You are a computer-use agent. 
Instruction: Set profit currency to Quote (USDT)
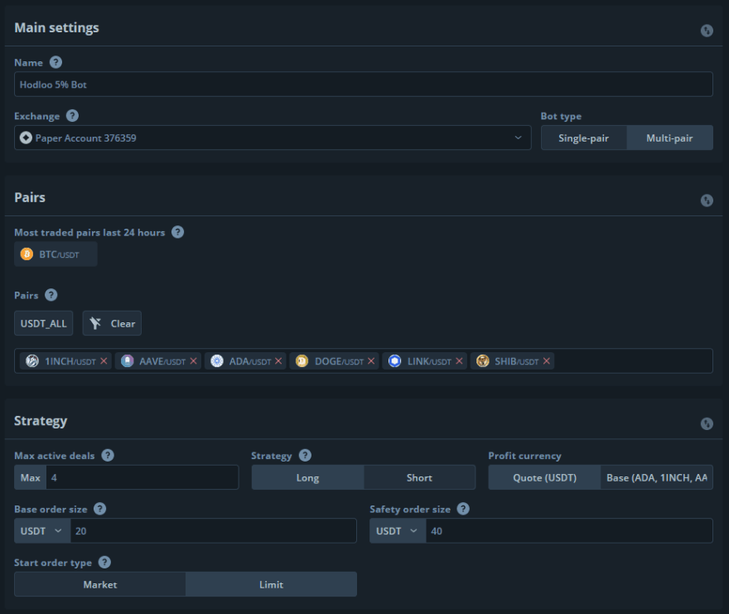coord(544,478)
